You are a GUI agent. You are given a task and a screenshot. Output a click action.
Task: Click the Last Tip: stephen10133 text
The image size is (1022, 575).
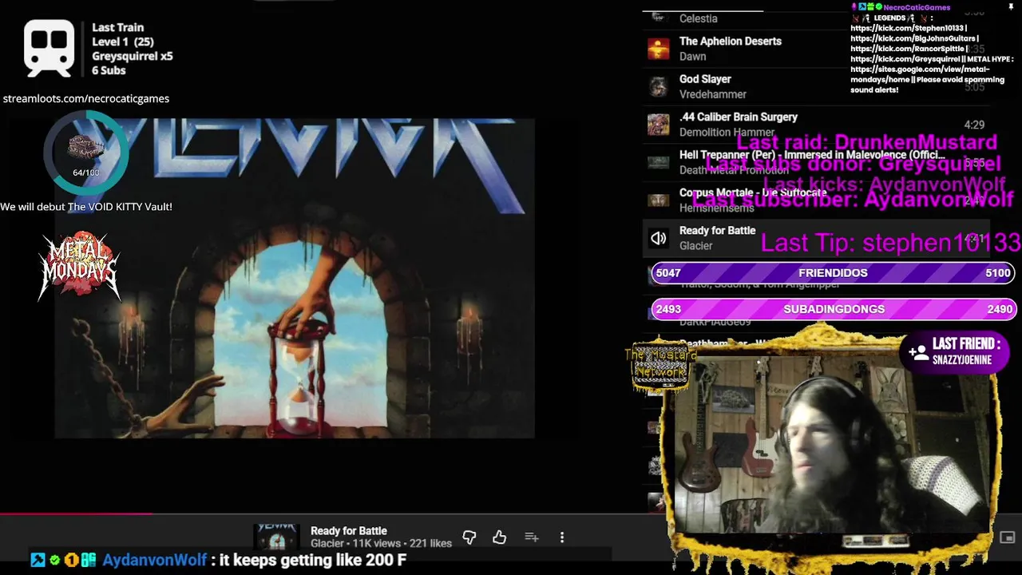click(x=890, y=242)
